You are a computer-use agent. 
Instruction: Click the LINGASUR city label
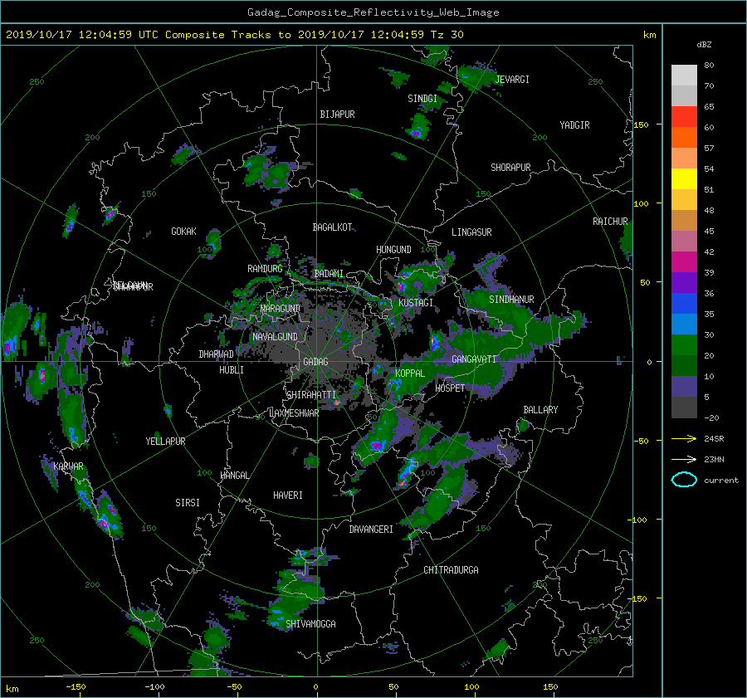(471, 232)
